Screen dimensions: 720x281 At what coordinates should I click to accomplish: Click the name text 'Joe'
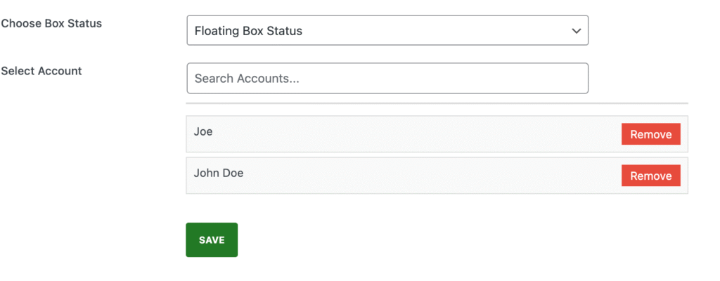coord(203,131)
